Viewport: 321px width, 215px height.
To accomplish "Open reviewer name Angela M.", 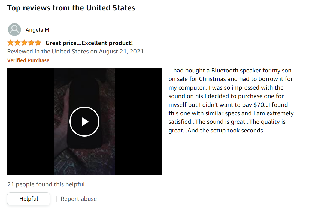I will (38, 30).
